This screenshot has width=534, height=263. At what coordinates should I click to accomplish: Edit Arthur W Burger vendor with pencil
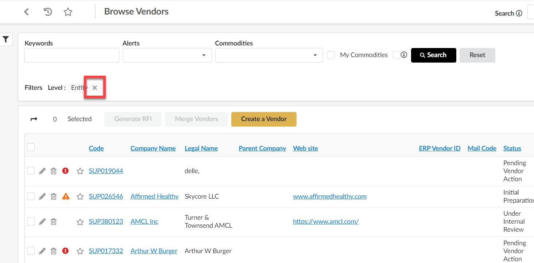[x=42, y=251]
